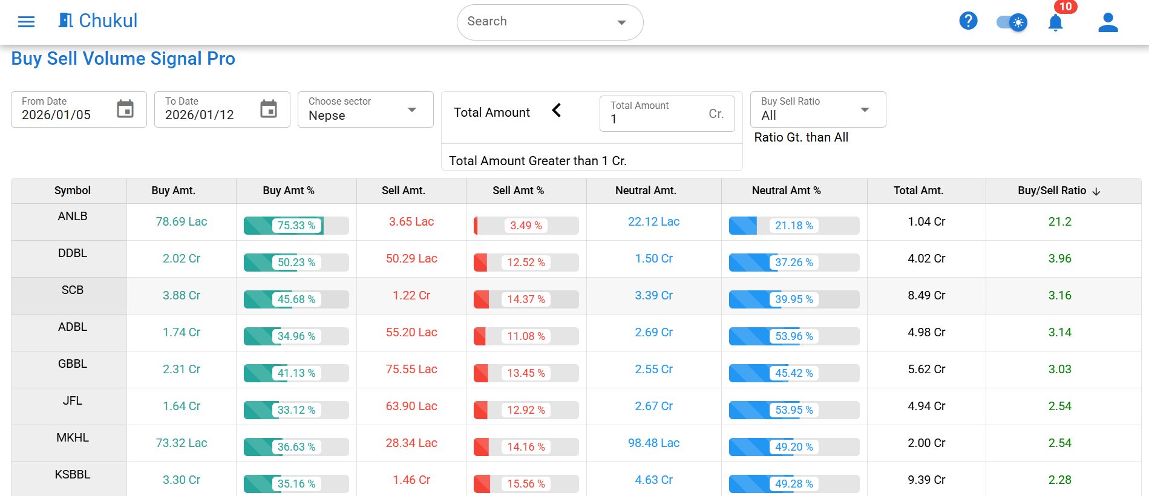Open the From Date calendar picker icon

(125, 109)
